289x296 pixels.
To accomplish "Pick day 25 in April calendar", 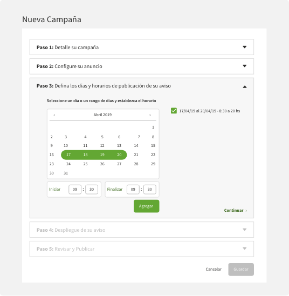I will point(85,164).
